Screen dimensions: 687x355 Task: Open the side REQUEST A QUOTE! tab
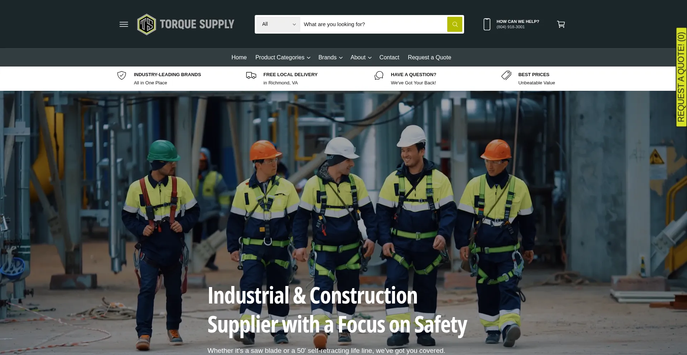coord(681,77)
